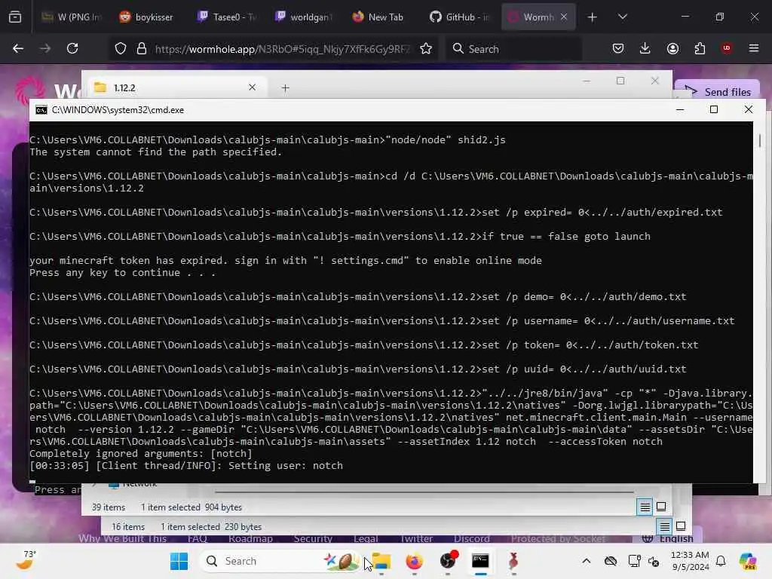Open the Copilot preview icon
The image size is (772, 579).
coord(748,561)
